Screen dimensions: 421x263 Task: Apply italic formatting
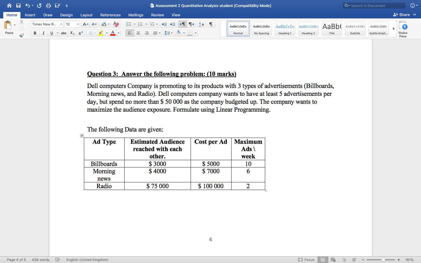point(43,33)
